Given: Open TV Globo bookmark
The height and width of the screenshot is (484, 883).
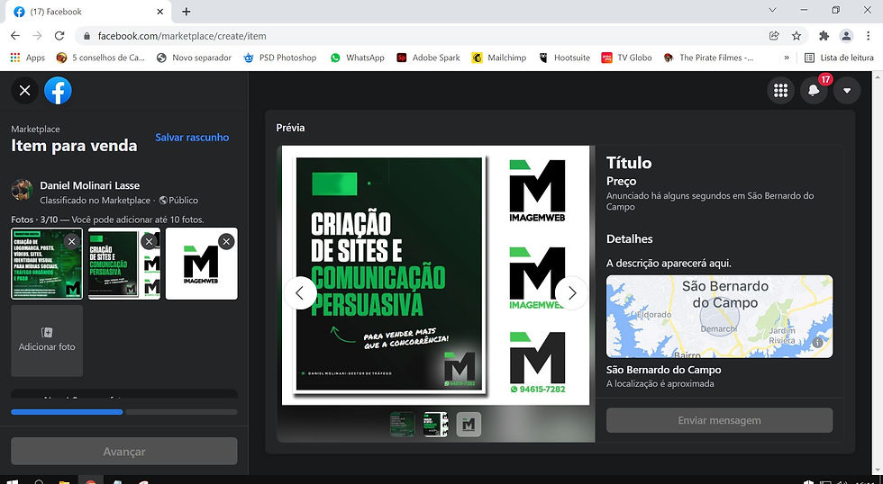Looking at the screenshot, I should [x=627, y=58].
